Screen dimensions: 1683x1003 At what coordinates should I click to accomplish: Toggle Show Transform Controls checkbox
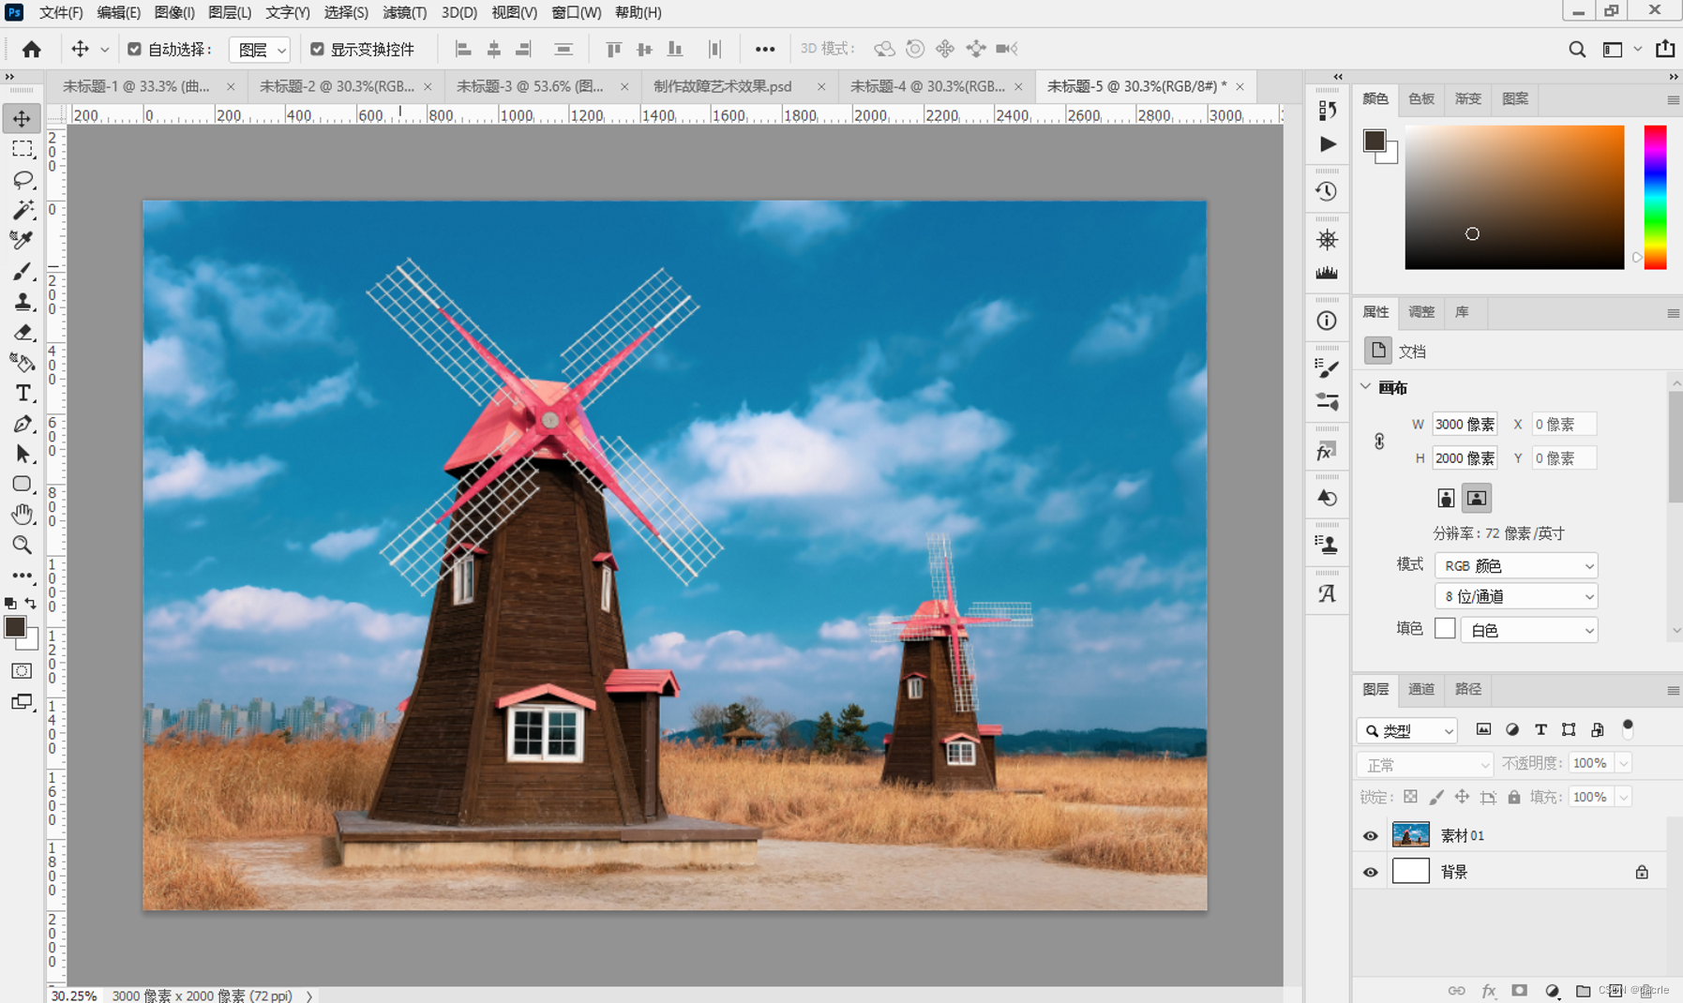pyautogui.click(x=317, y=49)
